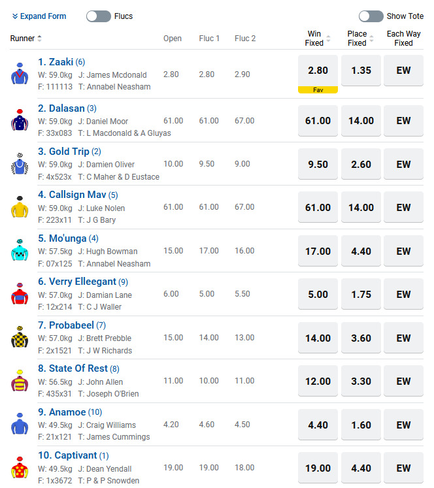
Task: Sort runners using the Runner column arrows
Action: (x=39, y=39)
